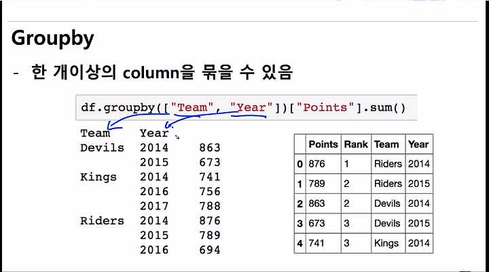
Task: Click the value 788 in the output
Action: pyautogui.click(x=210, y=206)
